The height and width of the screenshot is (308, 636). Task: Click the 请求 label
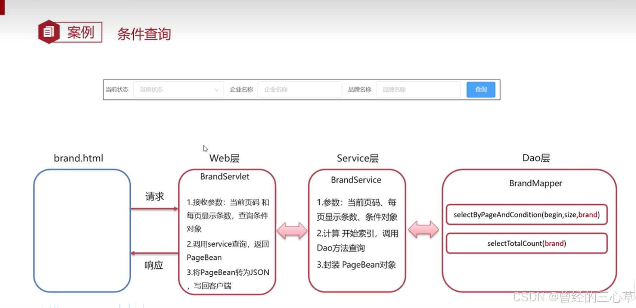click(x=155, y=197)
